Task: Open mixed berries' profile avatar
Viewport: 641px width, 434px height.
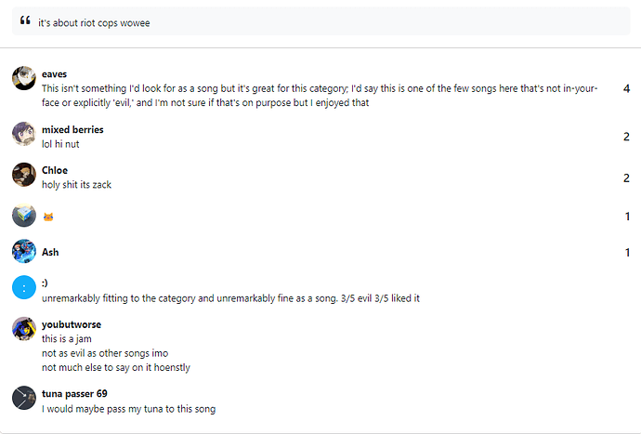Action: 24,133
